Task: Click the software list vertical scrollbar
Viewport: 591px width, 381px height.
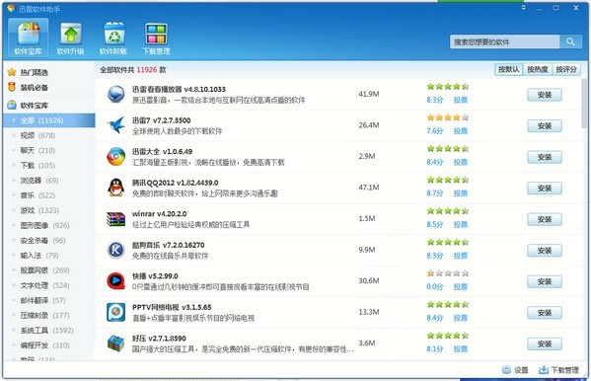Action: coord(585,104)
